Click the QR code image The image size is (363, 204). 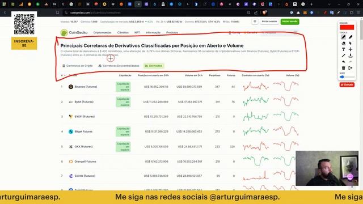[x=24, y=24]
